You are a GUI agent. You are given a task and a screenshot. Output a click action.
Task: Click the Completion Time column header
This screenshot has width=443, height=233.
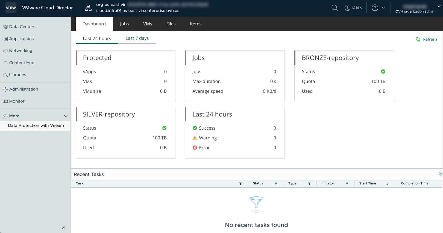pos(415,183)
